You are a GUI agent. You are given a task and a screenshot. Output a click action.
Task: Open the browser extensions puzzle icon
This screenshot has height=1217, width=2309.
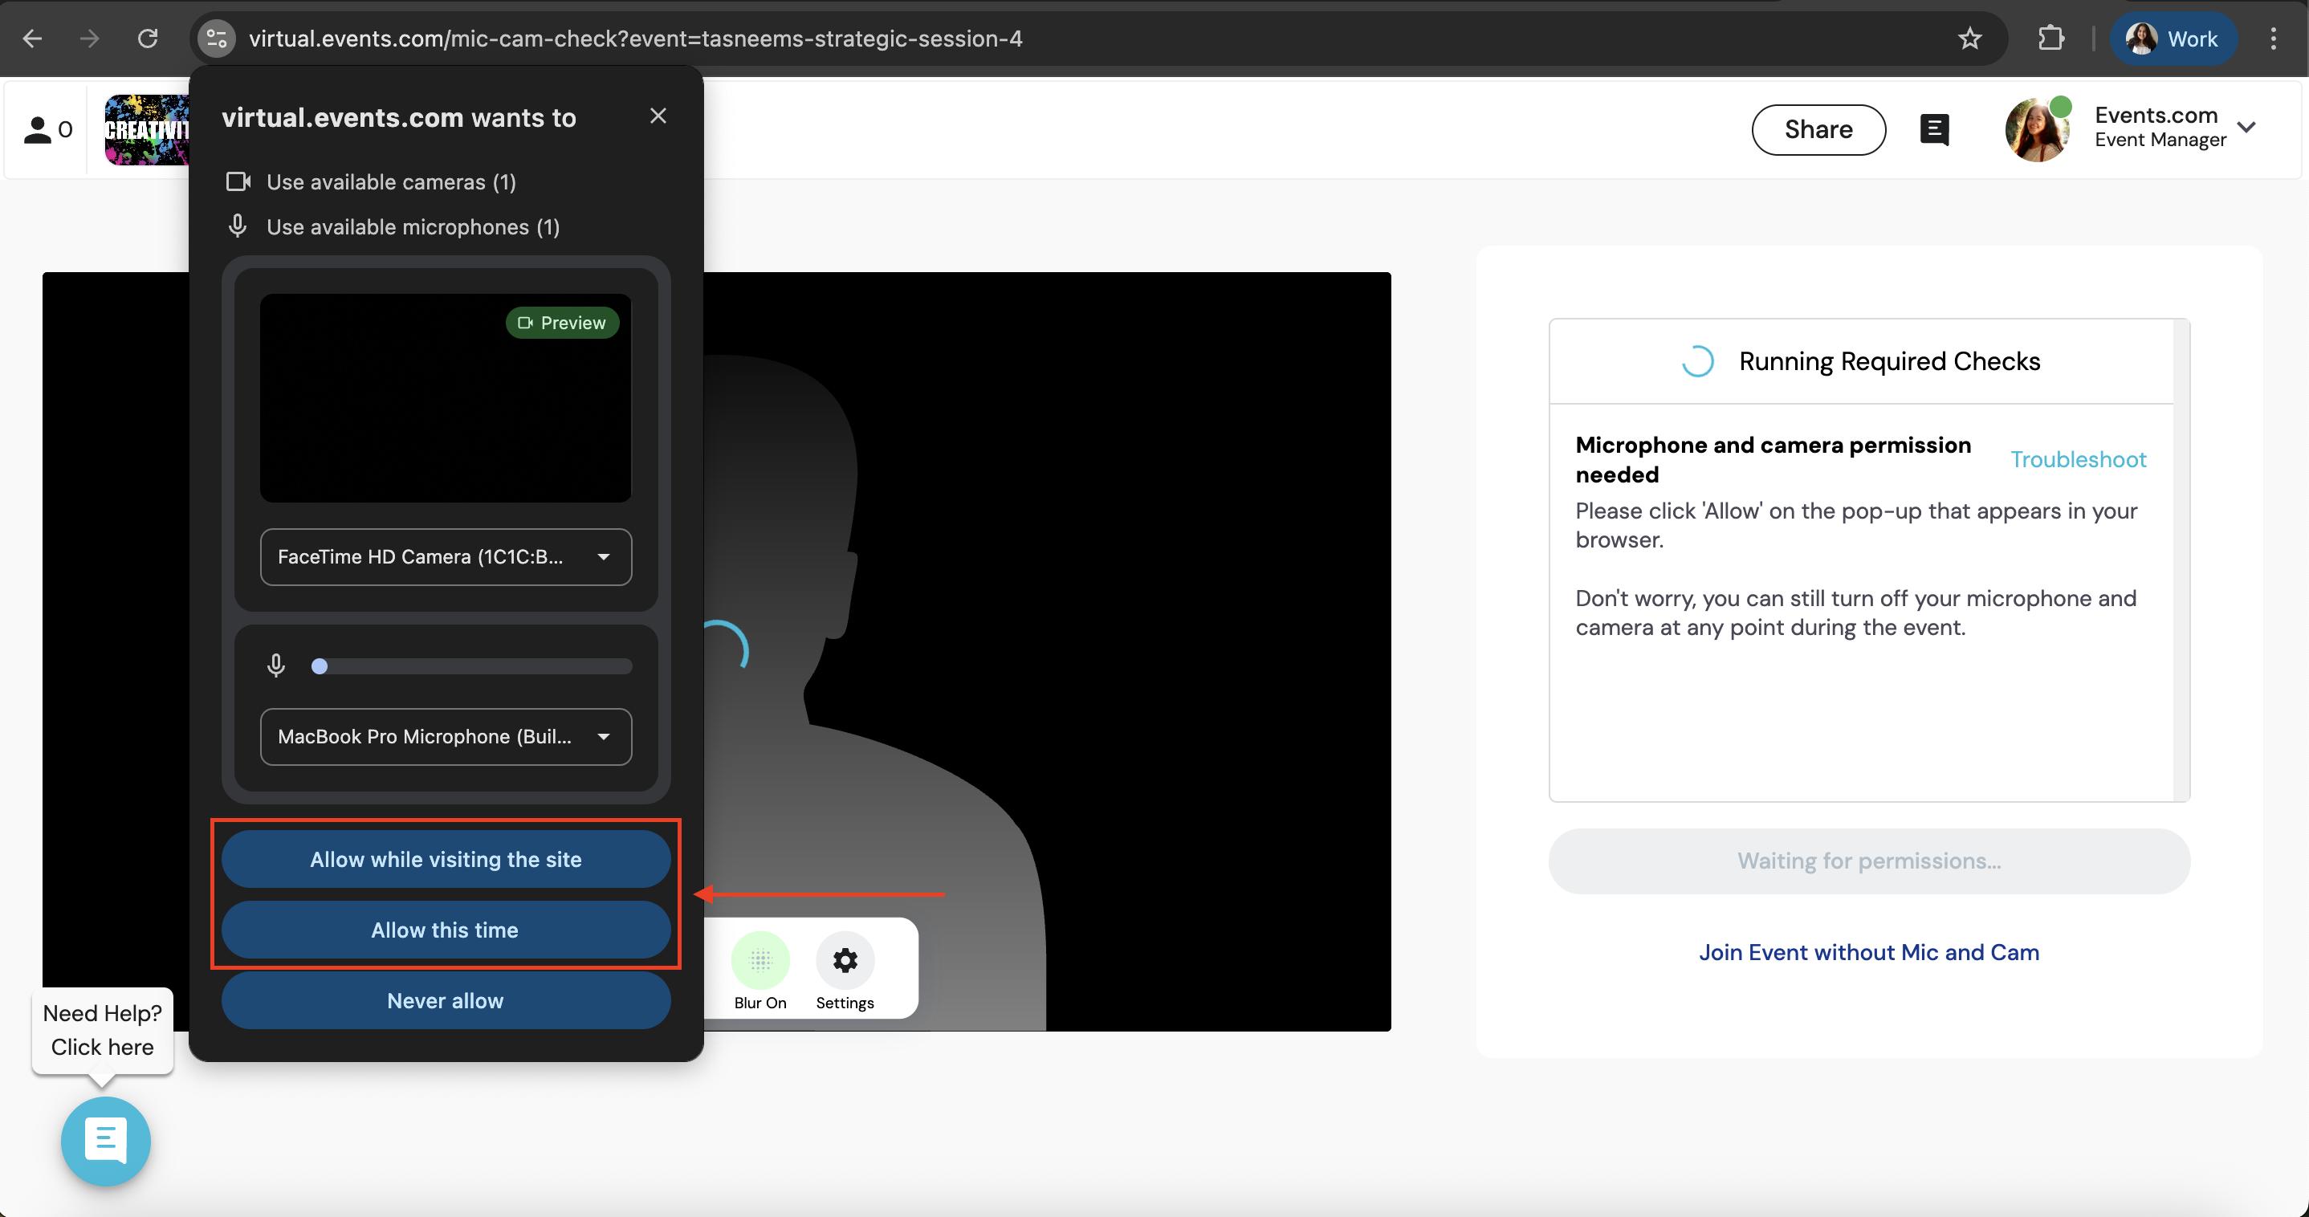tap(2050, 39)
